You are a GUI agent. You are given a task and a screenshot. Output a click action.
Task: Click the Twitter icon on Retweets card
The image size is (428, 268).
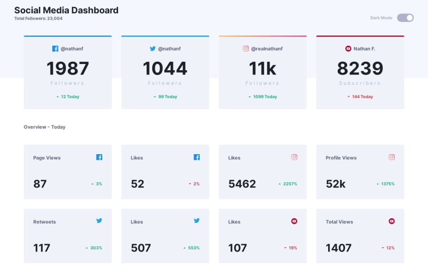[x=99, y=221]
